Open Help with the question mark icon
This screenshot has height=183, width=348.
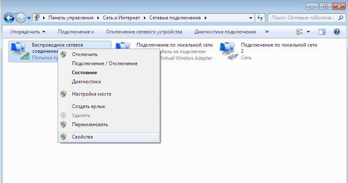tap(336, 32)
